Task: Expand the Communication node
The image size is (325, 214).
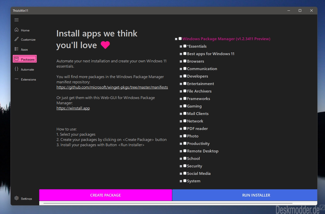Action: click(x=181, y=69)
